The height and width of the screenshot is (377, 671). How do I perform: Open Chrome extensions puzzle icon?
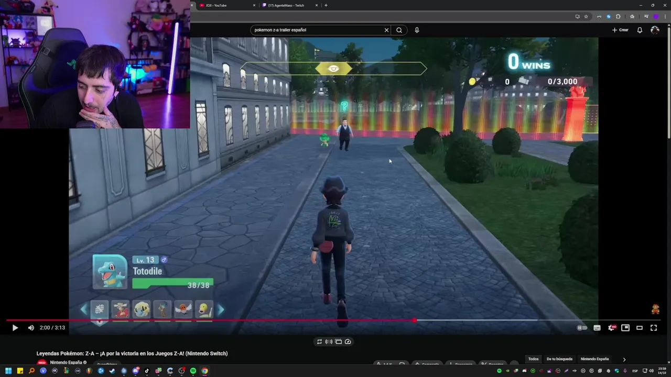618,16
